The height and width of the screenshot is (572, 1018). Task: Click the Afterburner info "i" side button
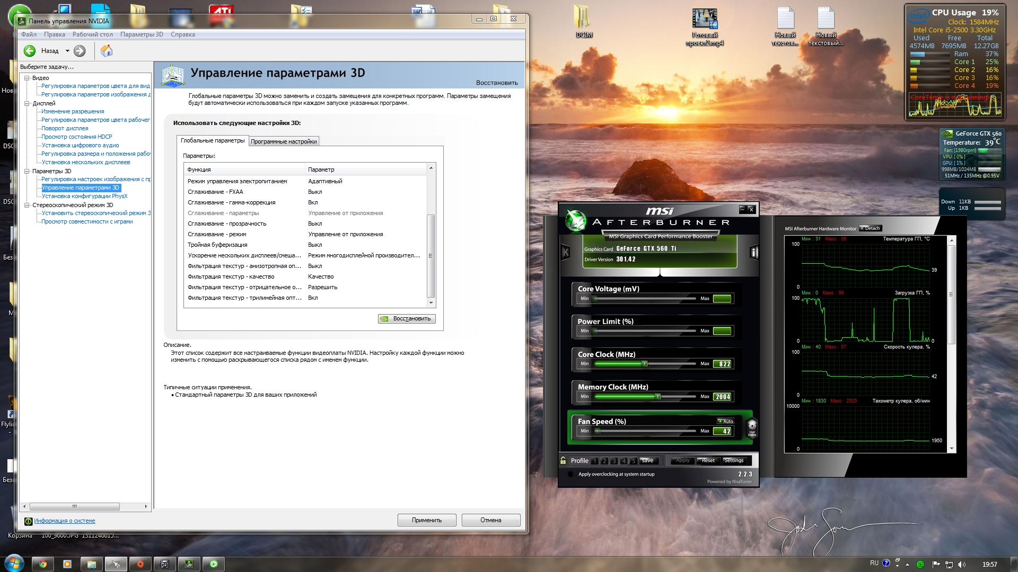click(753, 253)
